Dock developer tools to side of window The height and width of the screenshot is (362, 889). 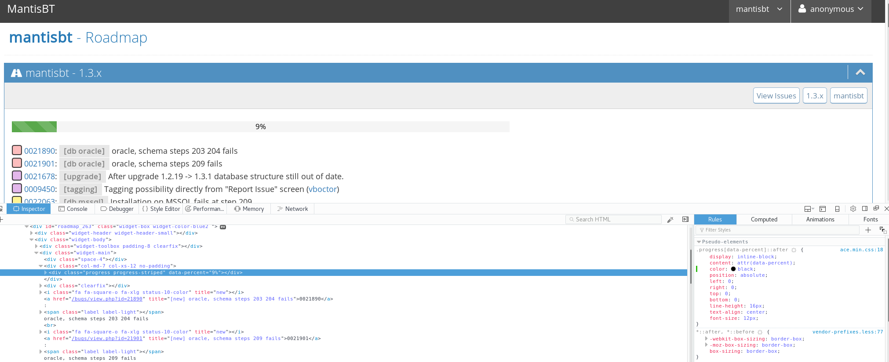click(x=864, y=209)
